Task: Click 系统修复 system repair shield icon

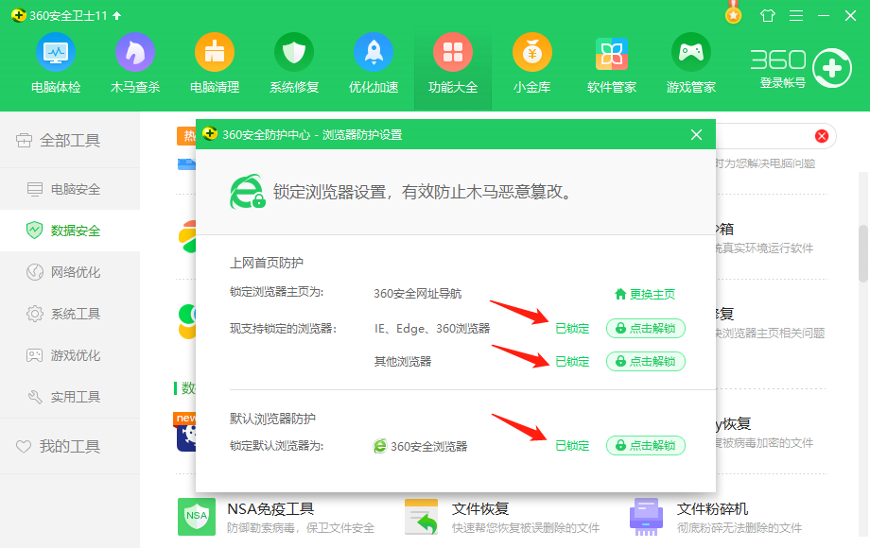Action: coord(294,52)
